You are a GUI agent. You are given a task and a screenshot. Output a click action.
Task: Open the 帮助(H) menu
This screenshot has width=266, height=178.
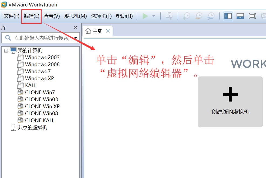[124, 16]
